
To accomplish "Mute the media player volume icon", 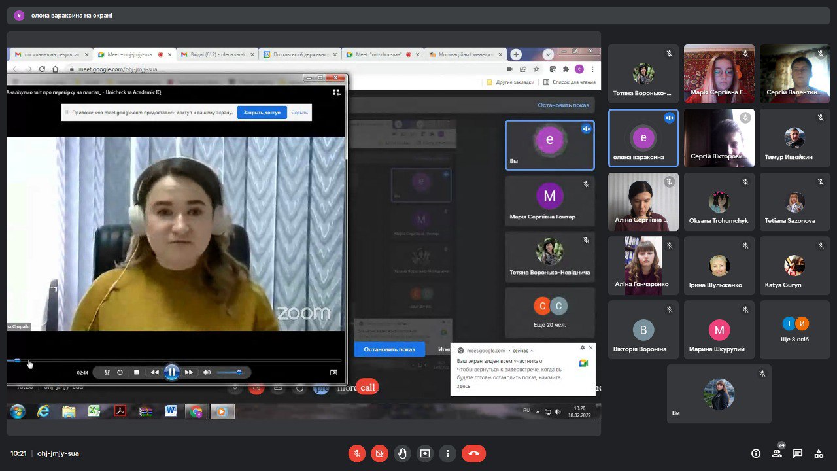I will 207,372.
